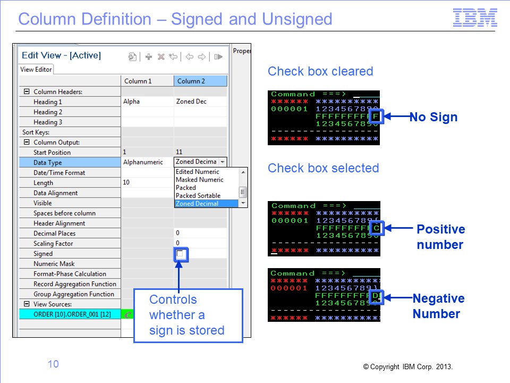Select the Column 1 header

[147, 81]
